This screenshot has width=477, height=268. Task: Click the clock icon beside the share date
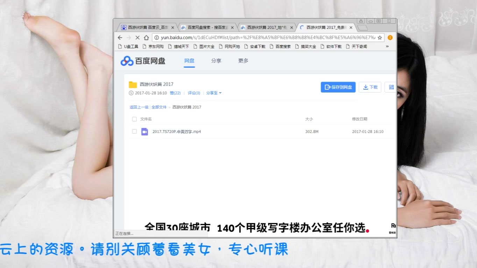click(131, 93)
